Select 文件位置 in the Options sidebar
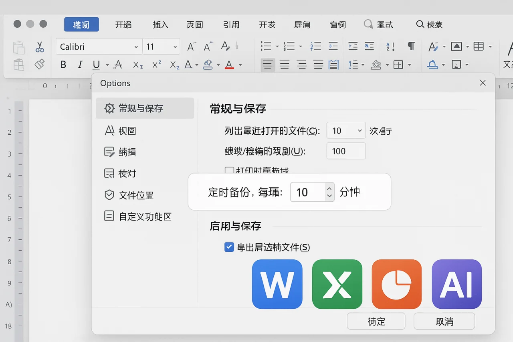513x342 pixels. click(x=137, y=195)
